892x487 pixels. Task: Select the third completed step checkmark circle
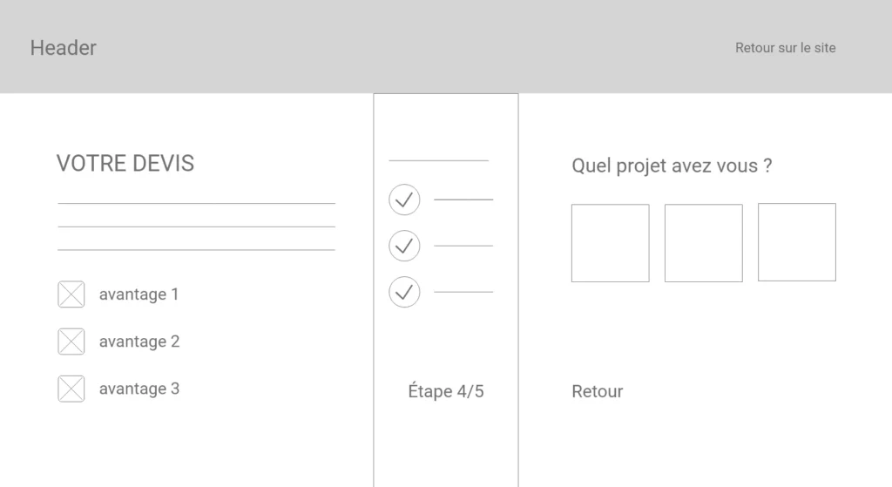click(404, 292)
